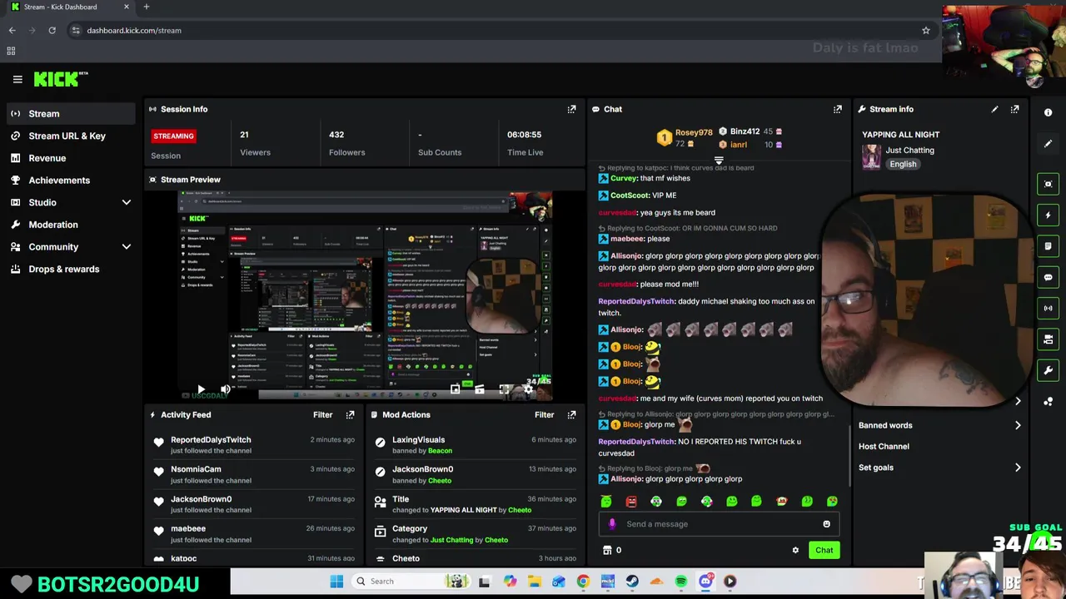The image size is (1066, 599).
Task: Click the Just Chatting category thumbnail
Action: tap(871, 156)
